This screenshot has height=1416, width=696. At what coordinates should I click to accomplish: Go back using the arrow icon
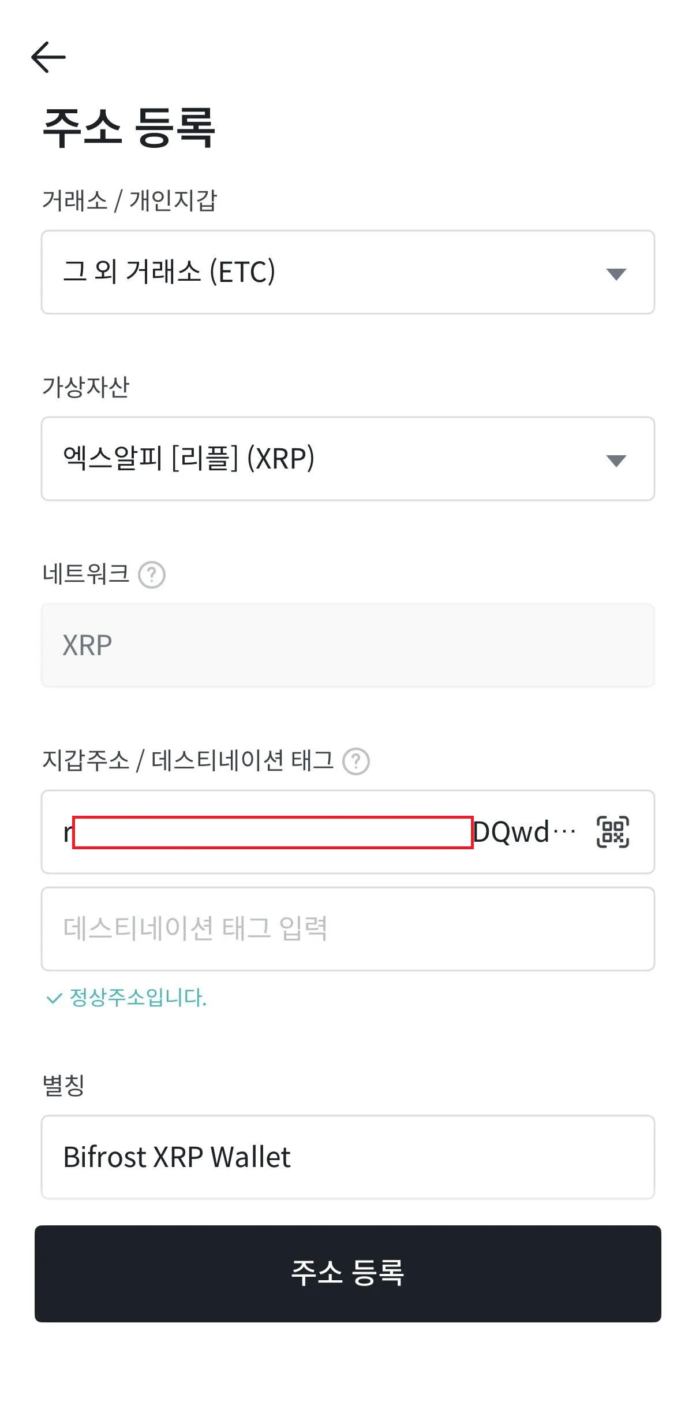[x=48, y=57]
